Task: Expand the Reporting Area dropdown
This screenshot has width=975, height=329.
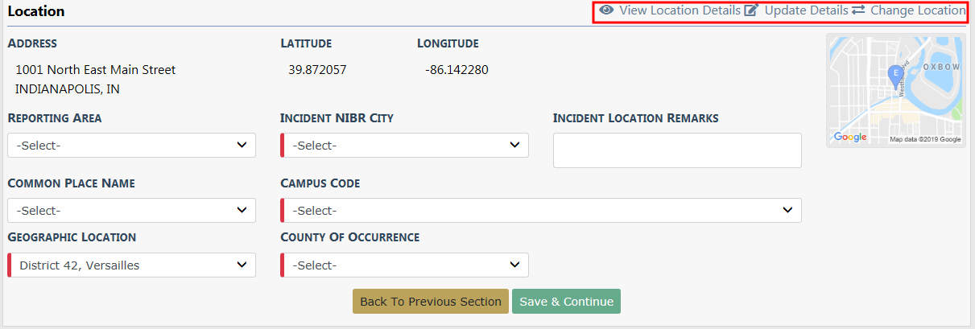Action: tap(132, 146)
